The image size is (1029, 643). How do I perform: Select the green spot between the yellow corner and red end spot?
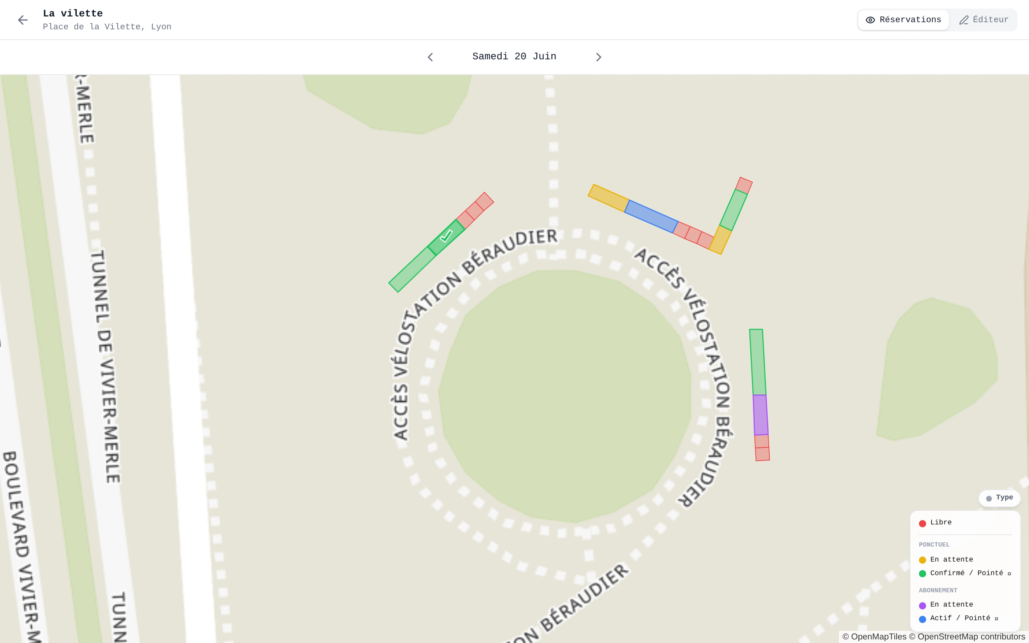pos(733,210)
